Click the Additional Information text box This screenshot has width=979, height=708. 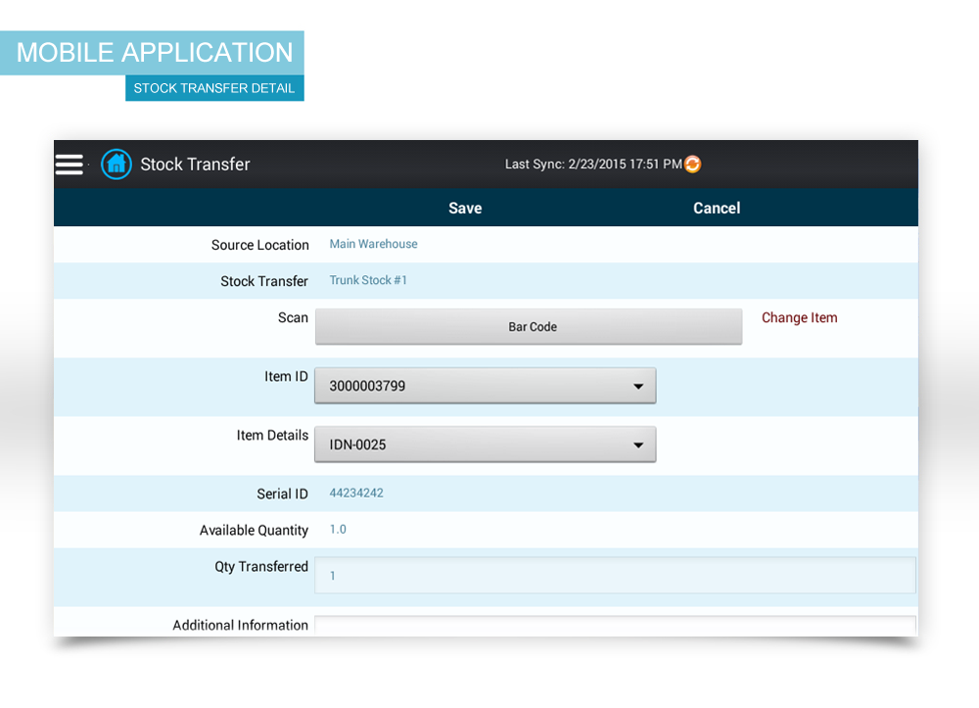(x=615, y=625)
